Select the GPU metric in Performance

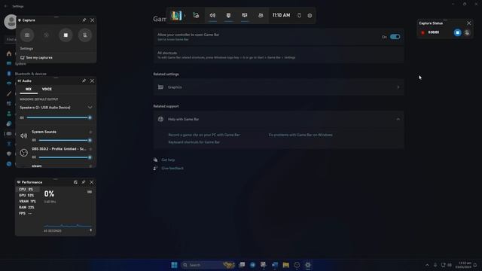pyautogui.click(x=27, y=196)
